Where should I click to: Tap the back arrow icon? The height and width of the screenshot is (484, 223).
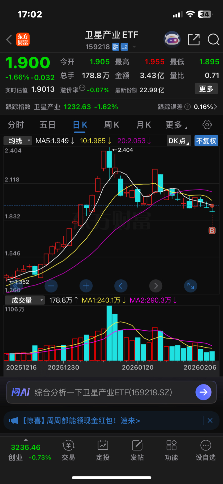point(9,40)
